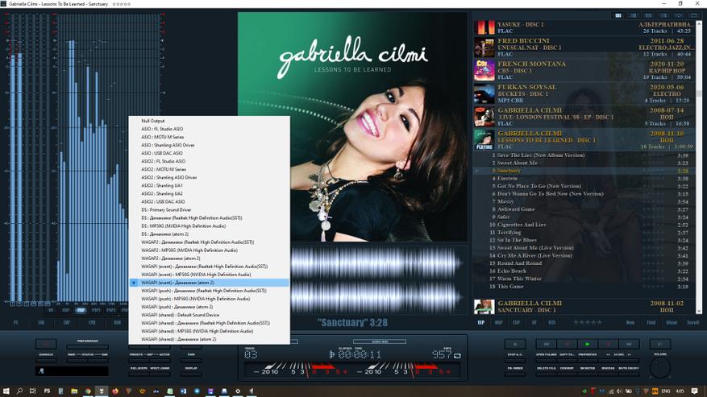This screenshot has width=707, height=397.
Task: Click the Pause transport button
Action: 568,344
